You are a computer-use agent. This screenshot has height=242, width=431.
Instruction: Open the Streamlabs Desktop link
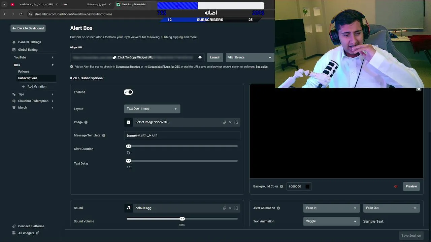128,67
